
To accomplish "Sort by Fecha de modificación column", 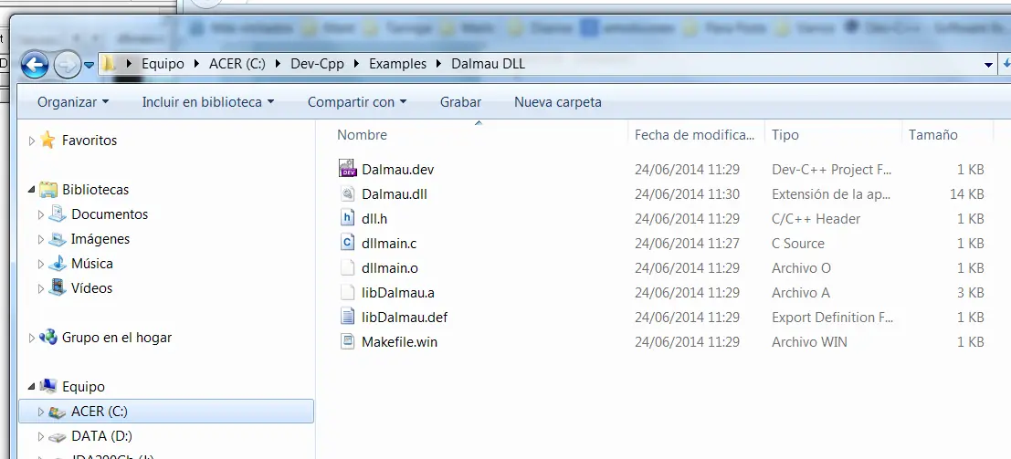I will click(x=694, y=135).
